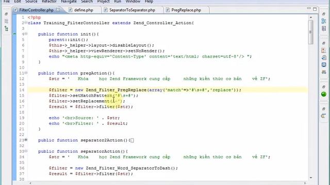Click the '<br>Filter: ' string on line 20

coord(80,123)
